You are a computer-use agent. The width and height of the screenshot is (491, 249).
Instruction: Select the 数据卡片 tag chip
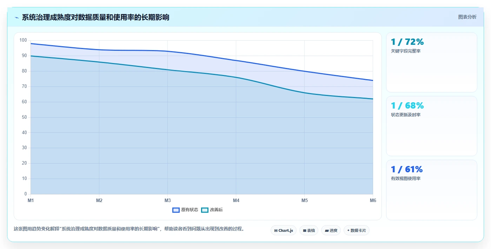(x=357, y=230)
